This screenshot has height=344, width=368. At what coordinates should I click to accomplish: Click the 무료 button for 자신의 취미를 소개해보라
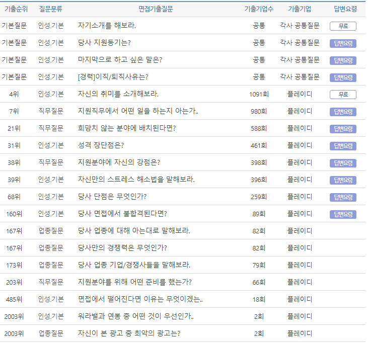343,95
